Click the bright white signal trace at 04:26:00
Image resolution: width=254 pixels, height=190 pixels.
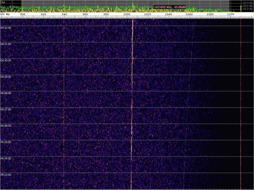point(131,126)
